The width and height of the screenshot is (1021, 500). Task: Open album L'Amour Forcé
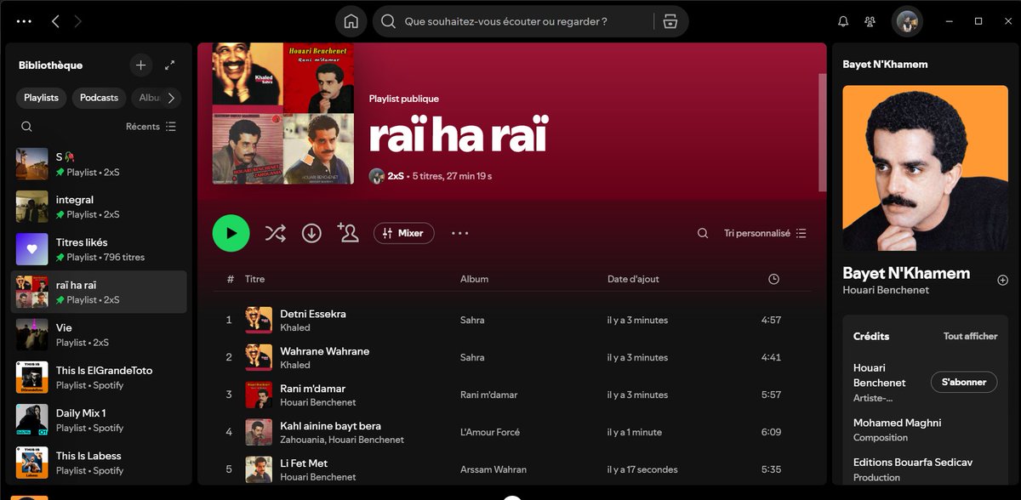tap(488, 432)
